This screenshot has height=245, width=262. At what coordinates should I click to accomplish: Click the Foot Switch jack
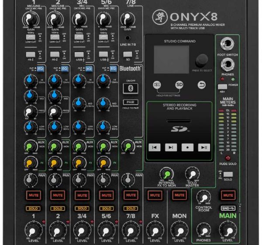pyautogui.click(x=228, y=44)
